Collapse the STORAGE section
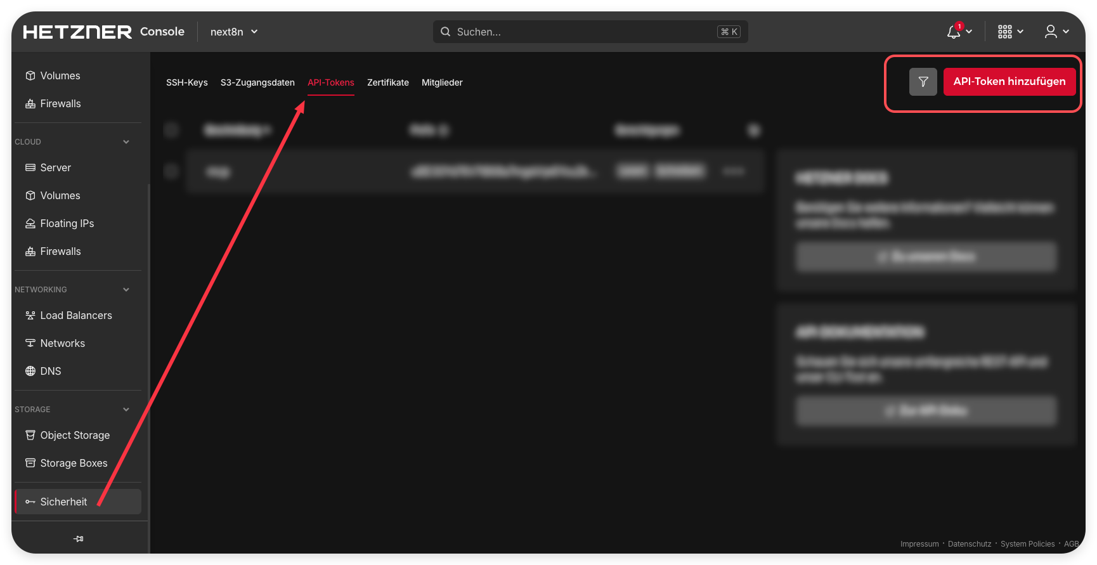The height and width of the screenshot is (565, 1097). [x=126, y=410]
